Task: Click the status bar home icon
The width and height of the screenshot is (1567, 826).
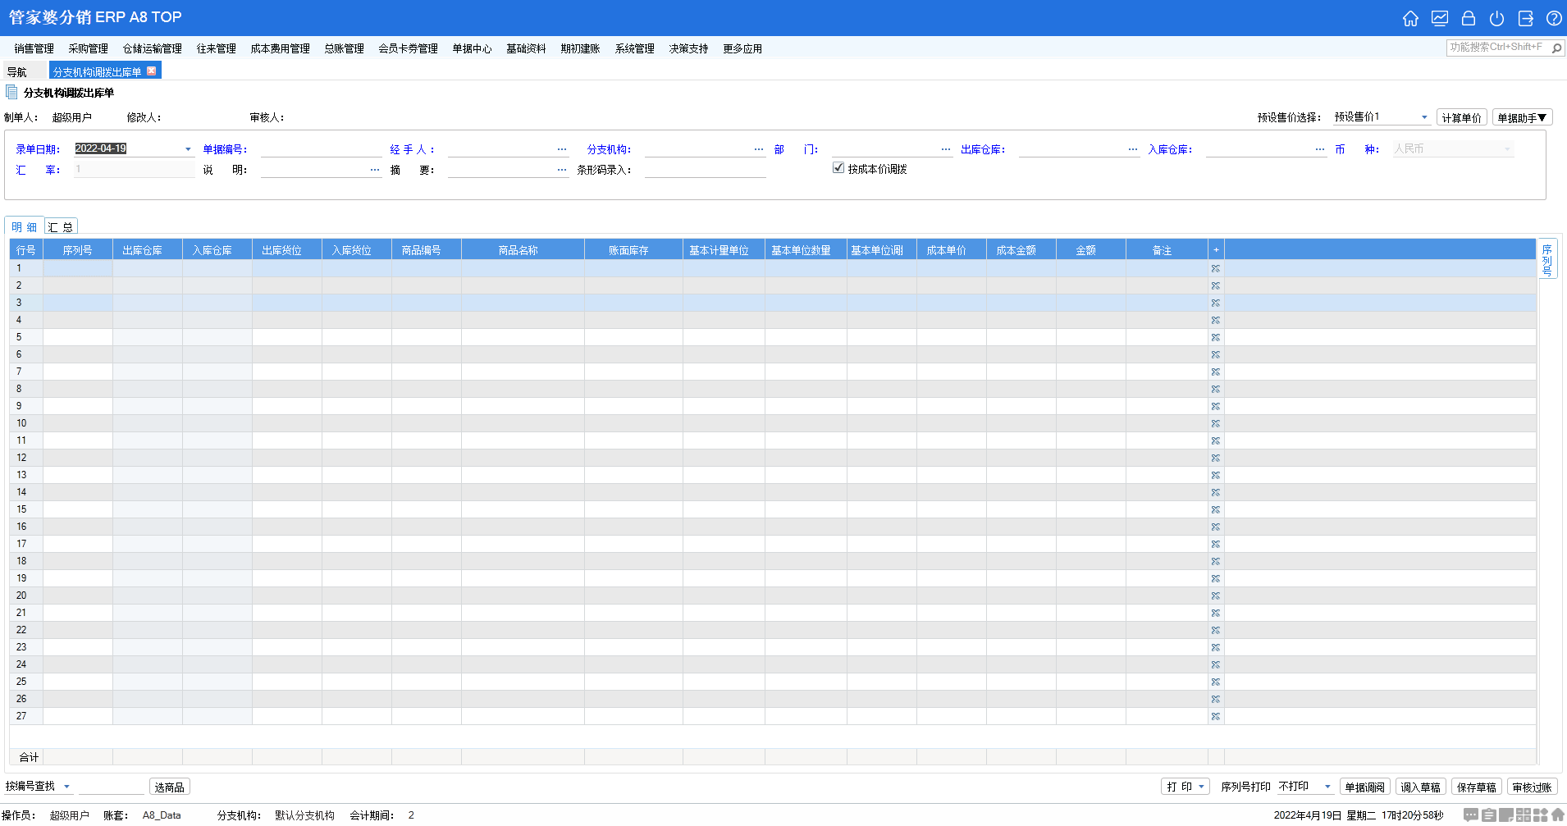Action: tap(1558, 815)
